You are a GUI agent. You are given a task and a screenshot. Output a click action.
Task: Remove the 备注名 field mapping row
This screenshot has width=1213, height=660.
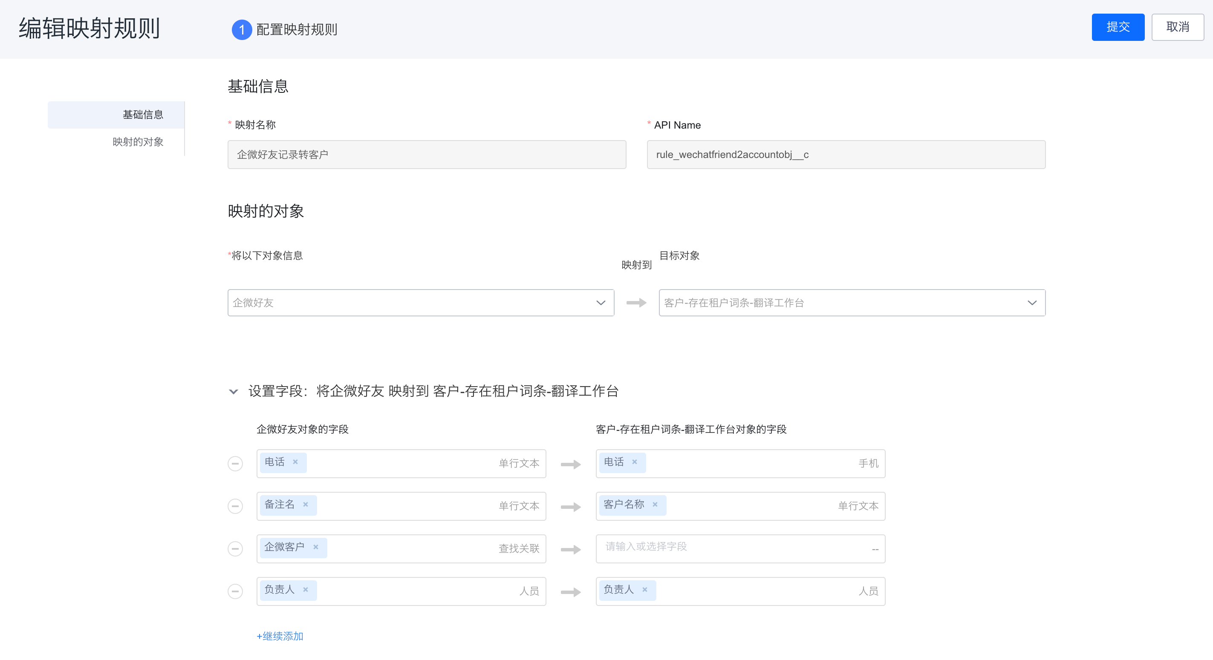pos(235,506)
